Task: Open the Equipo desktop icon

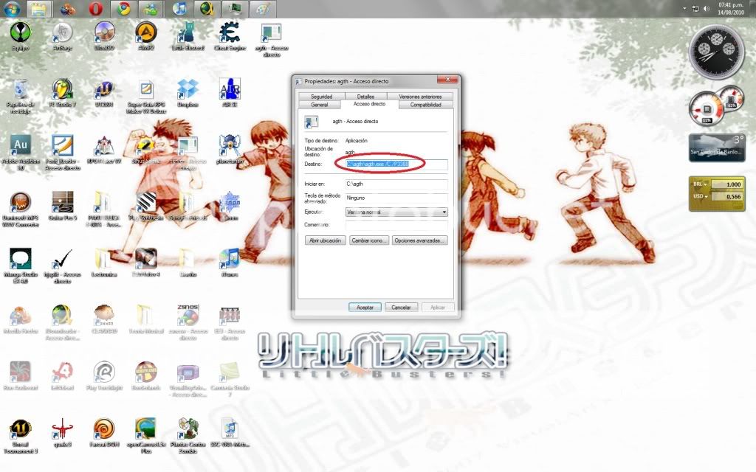Action: [x=20, y=36]
